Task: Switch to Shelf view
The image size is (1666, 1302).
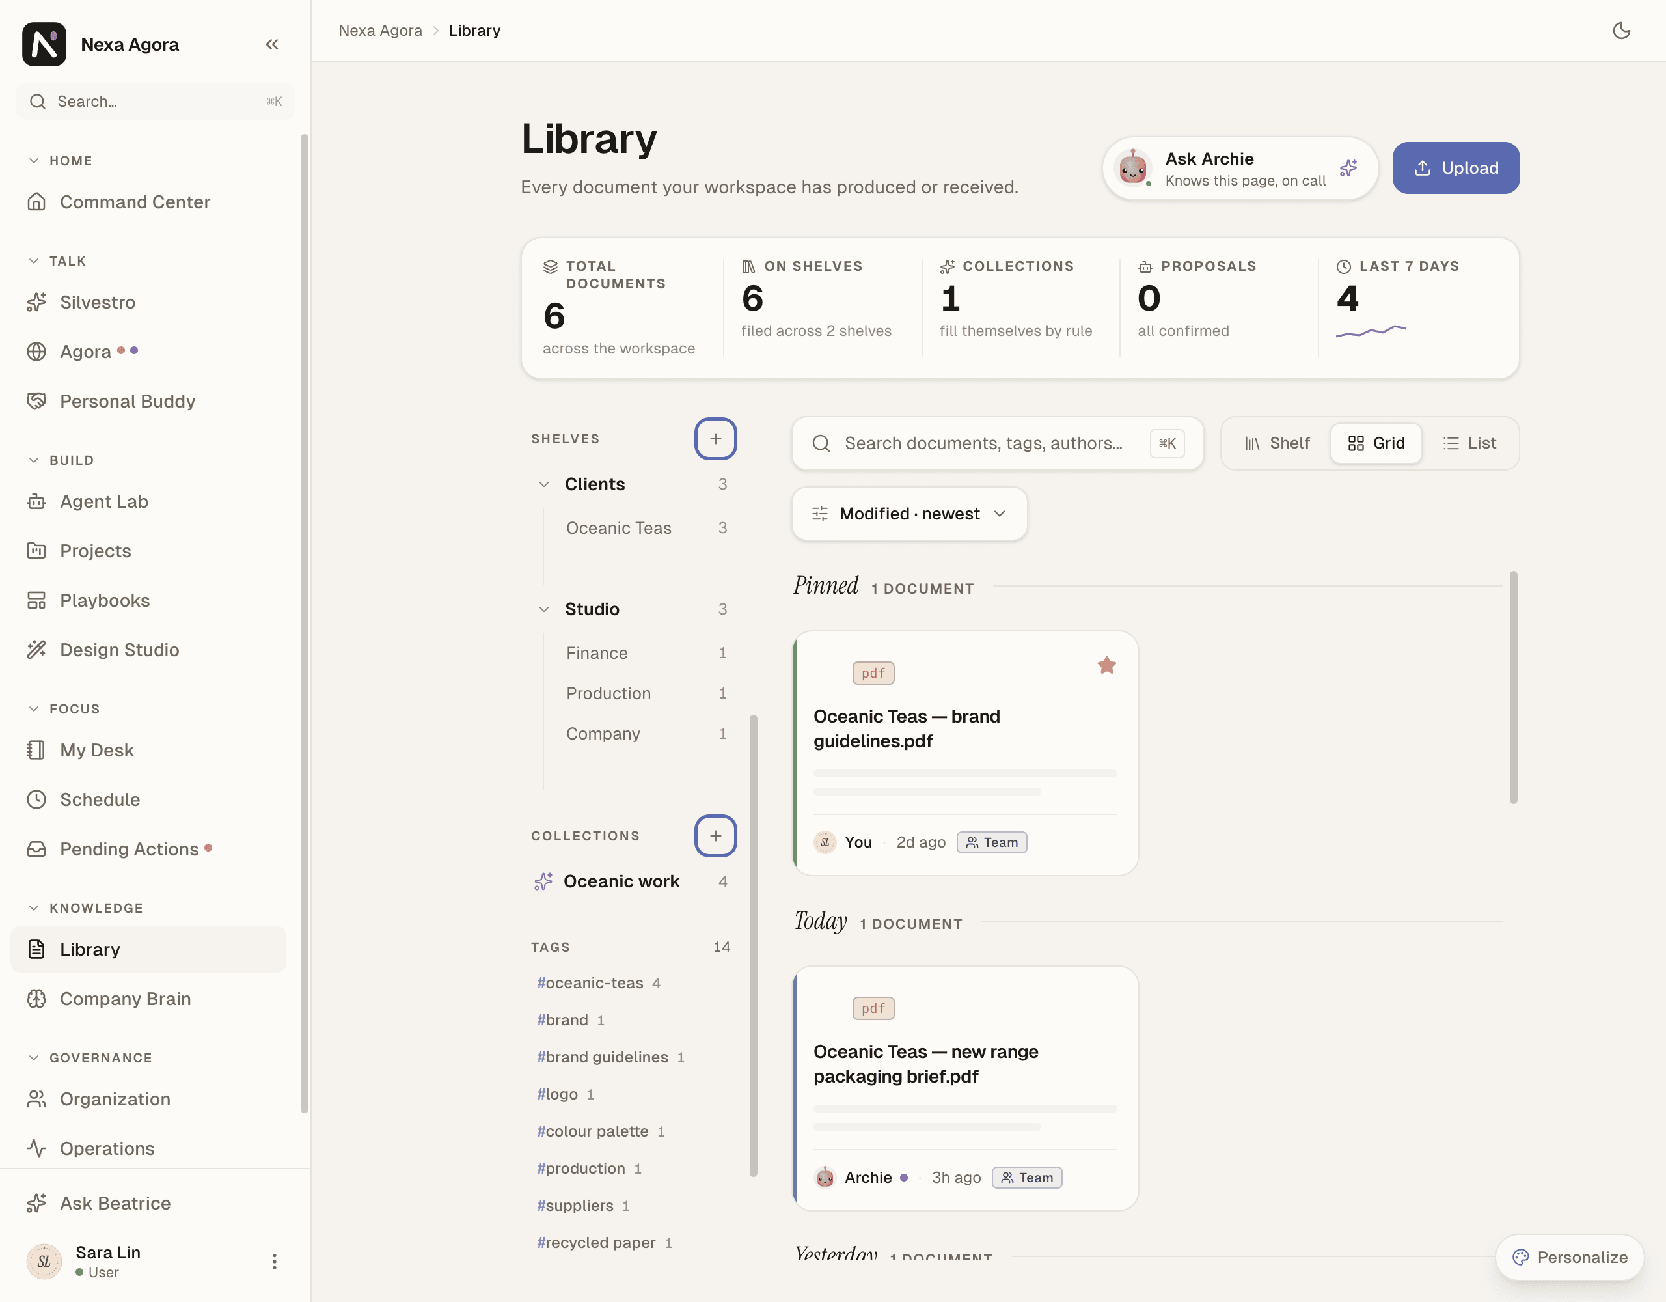Action: (x=1277, y=443)
